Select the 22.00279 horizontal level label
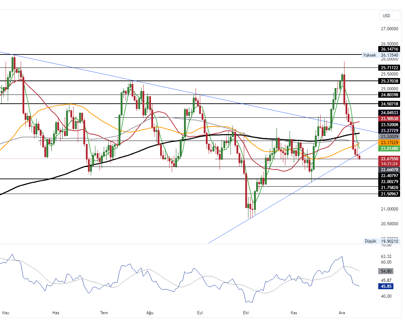Viewport: 405px width, 330px height. pos(389,181)
